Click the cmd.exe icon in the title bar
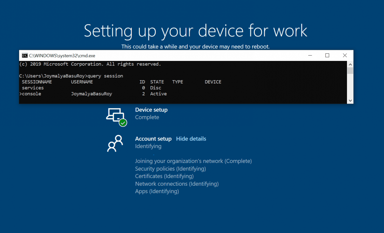Screen dimensions: 384x233 25,56
